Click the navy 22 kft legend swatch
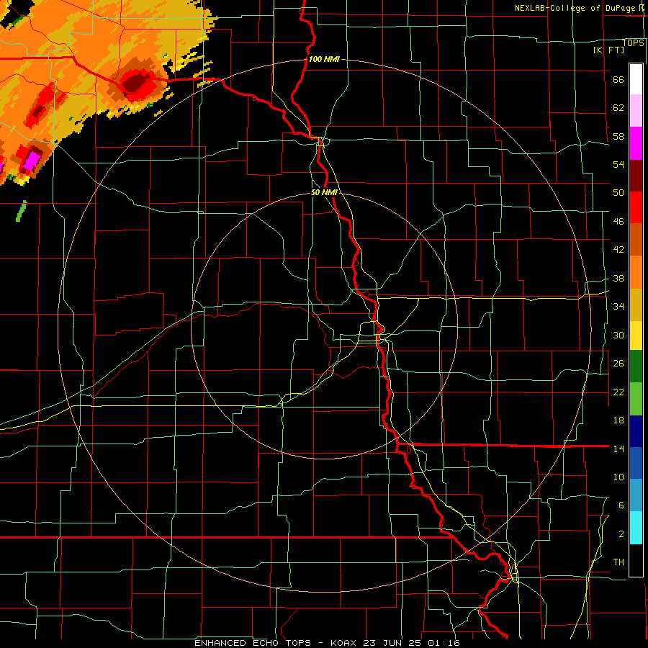 tap(636, 431)
